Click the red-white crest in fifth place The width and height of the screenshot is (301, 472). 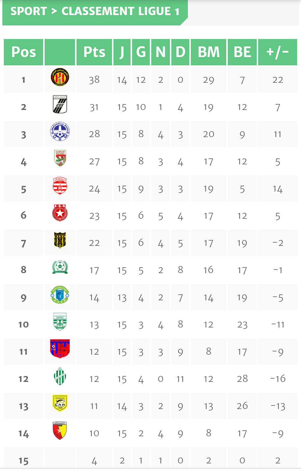(60, 186)
